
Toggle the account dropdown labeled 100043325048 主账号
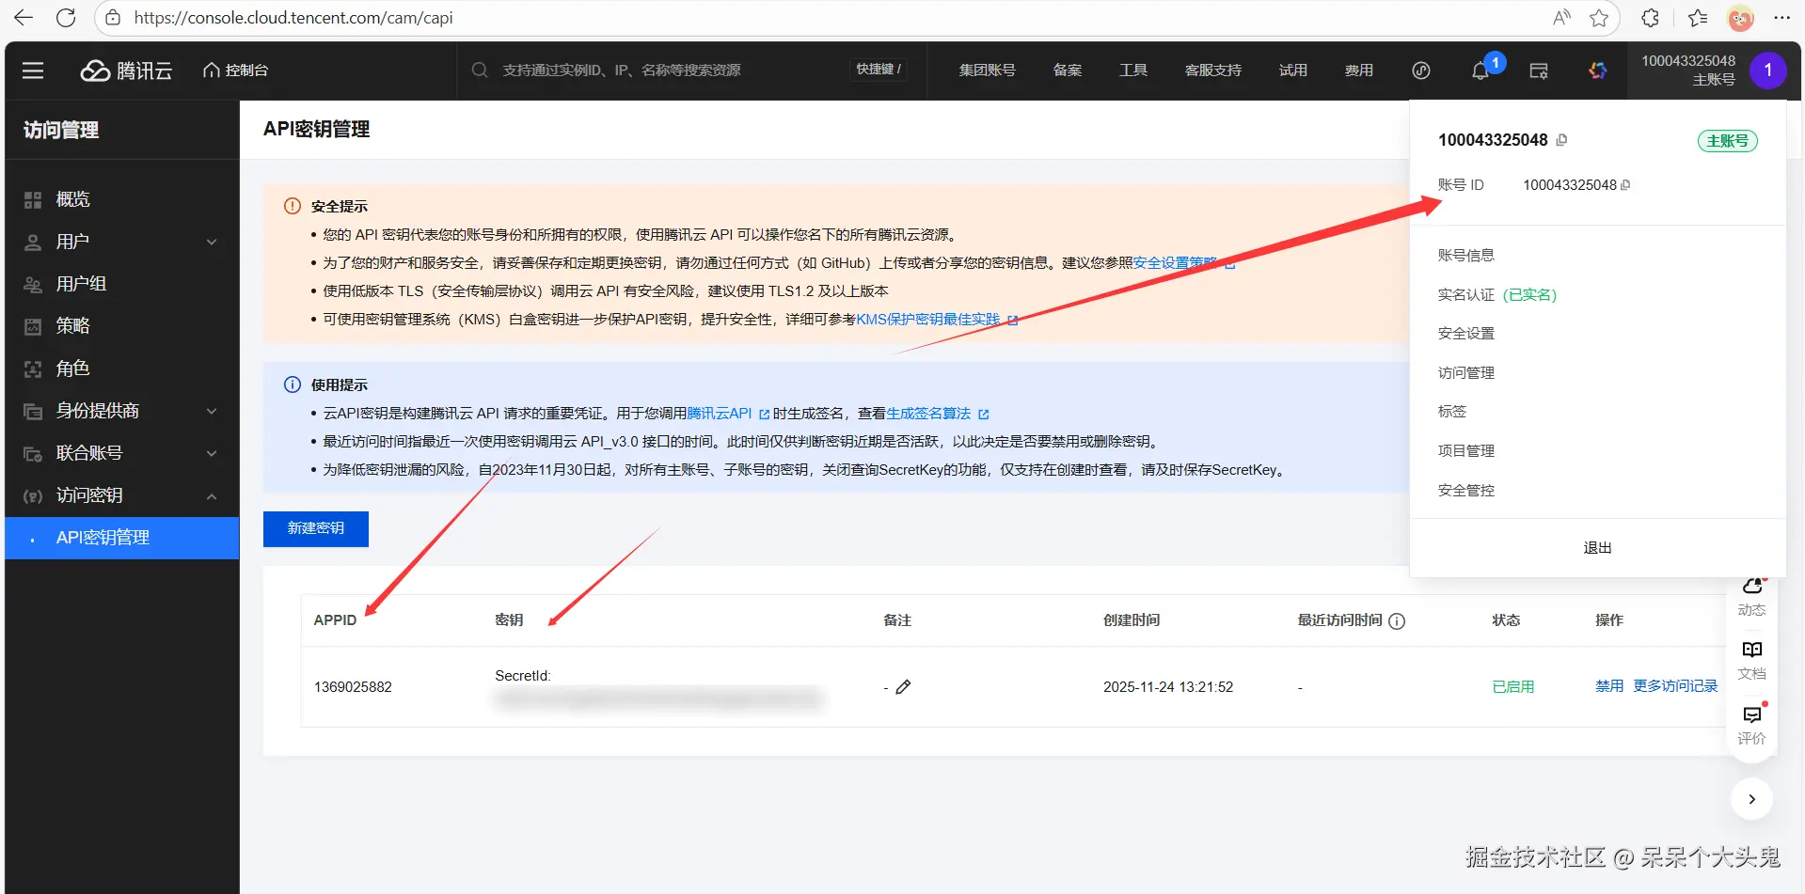[1713, 71]
